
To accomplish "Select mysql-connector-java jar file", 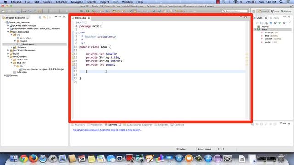I will tap(42, 69).
